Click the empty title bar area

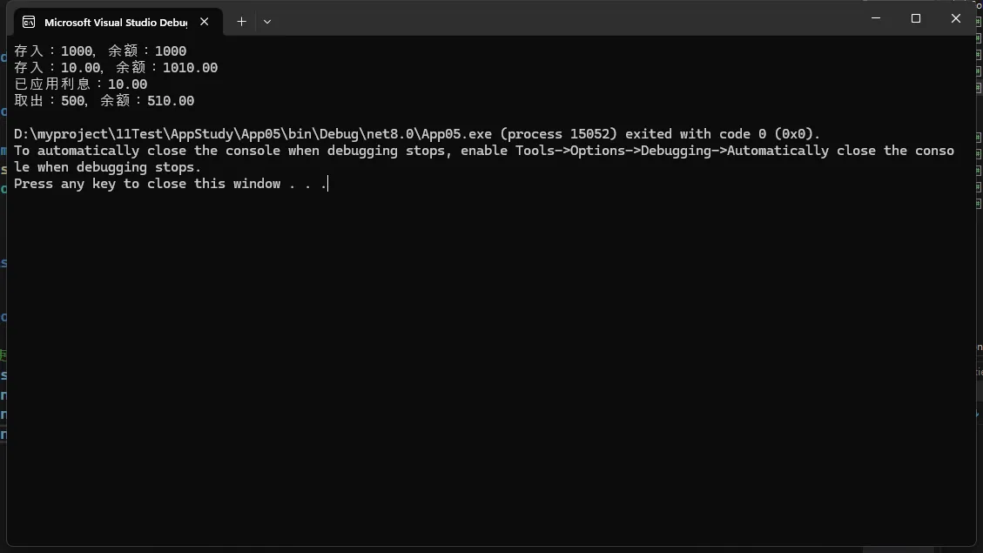point(564,19)
